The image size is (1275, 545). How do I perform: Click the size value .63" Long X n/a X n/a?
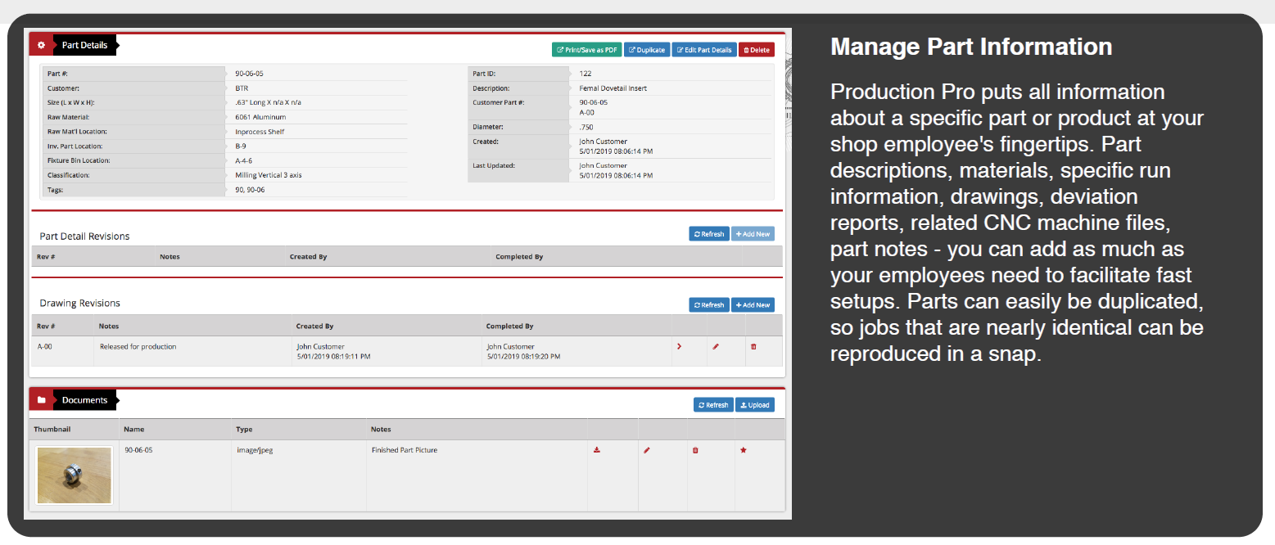pyautogui.click(x=268, y=102)
